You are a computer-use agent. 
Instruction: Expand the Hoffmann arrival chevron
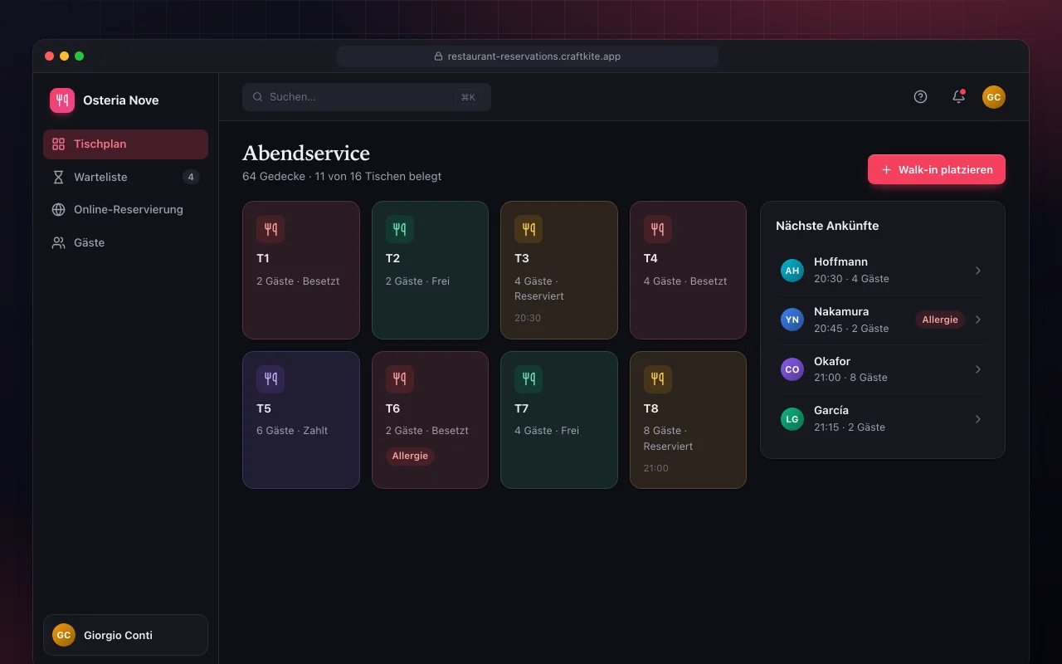(x=978, y=271)
